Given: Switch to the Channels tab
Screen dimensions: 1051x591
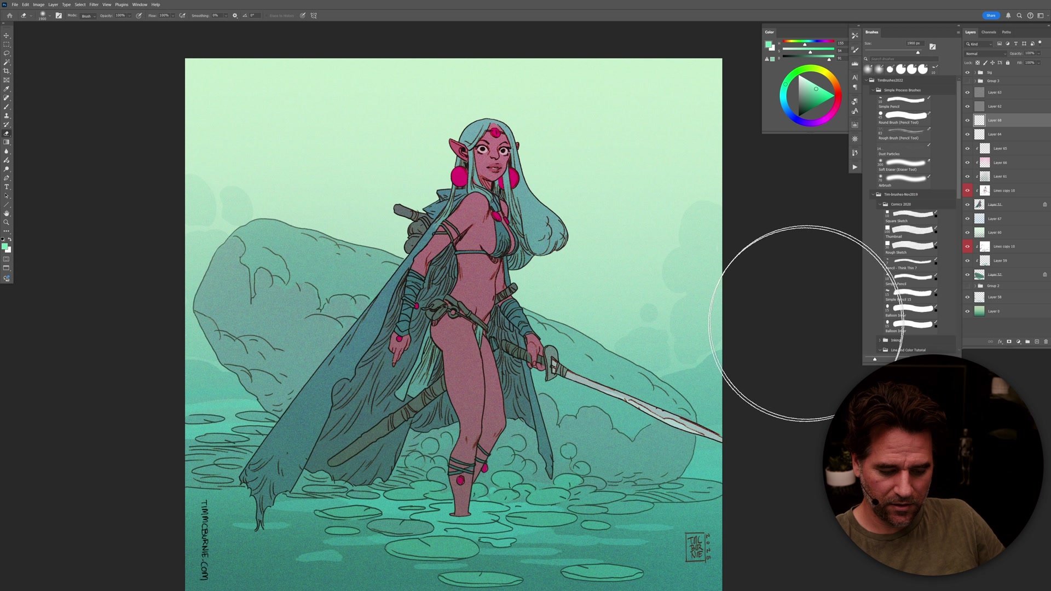Looking at the screenshot, I should pos(989,32).
